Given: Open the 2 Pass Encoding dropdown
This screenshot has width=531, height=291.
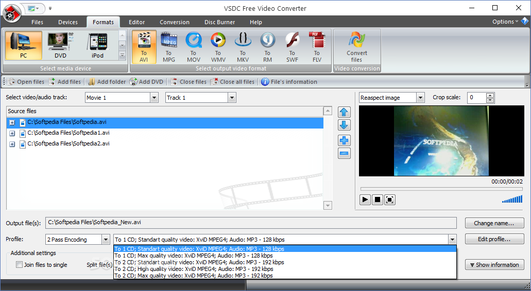Looking at the screenshot, I should coord(106,240).
